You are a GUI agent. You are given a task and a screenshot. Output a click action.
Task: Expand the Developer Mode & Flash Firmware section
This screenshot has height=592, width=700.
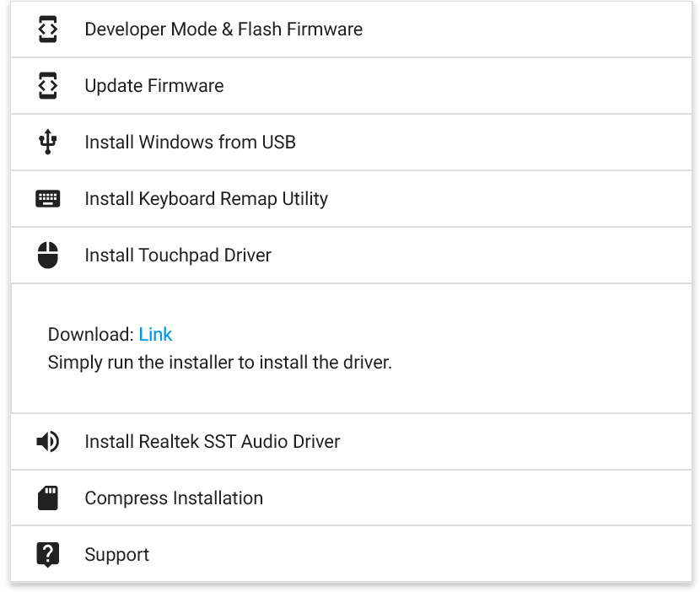[223, 29]
